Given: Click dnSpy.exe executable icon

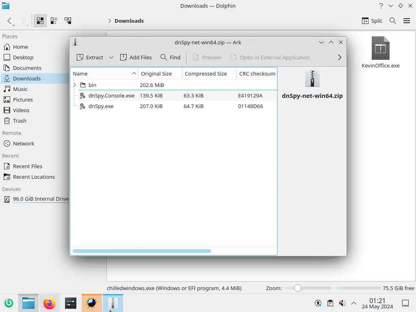Looking at the screenshot, I should tap(82, 106).
